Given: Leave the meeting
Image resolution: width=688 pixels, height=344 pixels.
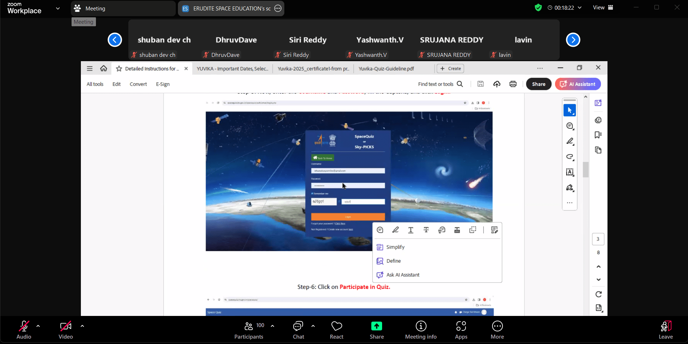Looking at the screenshot, I should (x=666, y=330).
